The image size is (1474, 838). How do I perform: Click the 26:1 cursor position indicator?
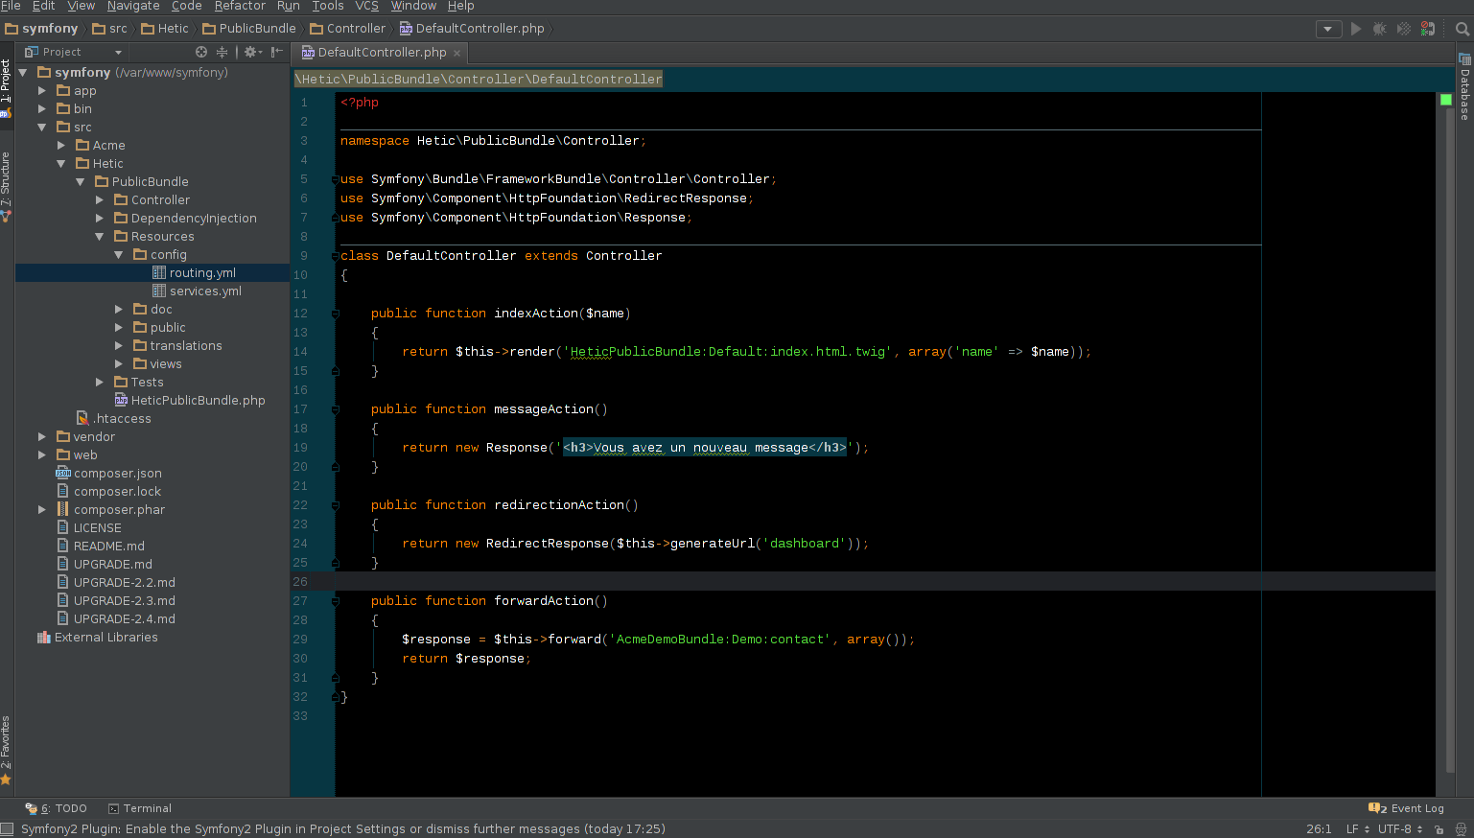(1319, 828)
